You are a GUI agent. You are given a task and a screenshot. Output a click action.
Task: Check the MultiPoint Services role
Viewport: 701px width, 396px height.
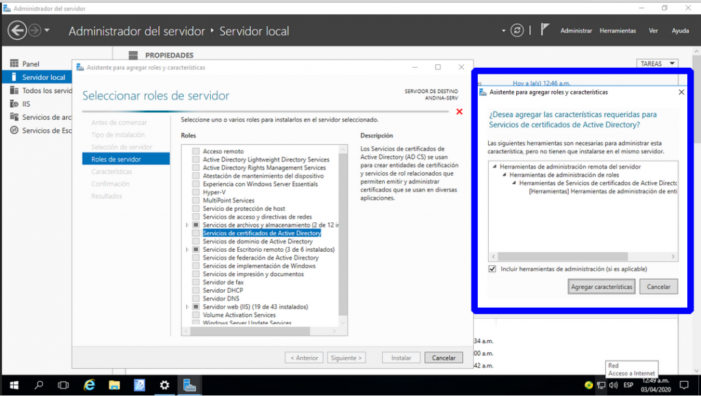tap(196, 200)
